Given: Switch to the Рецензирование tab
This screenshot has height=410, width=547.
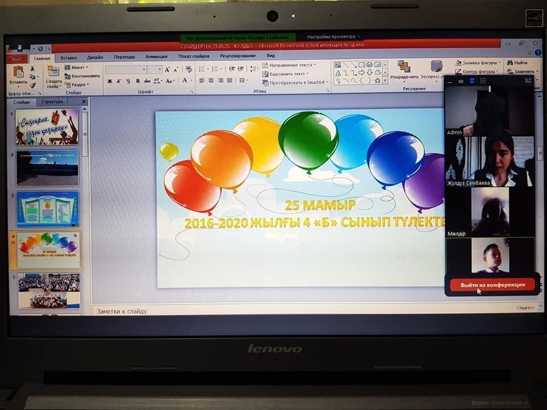Looking at the screenshot, I should point(238,56).
